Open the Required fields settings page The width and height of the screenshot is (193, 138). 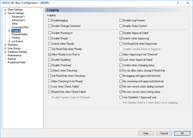[20, 34]
